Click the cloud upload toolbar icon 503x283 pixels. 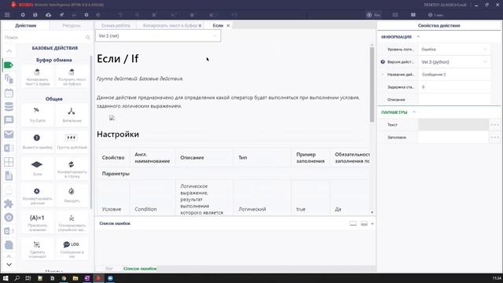[48, 15]
